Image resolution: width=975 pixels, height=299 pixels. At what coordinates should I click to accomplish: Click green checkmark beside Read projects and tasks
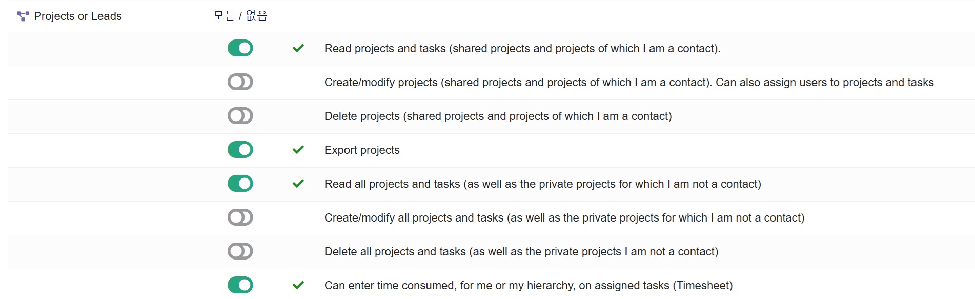pyautogui.click(x=298, y=48)
